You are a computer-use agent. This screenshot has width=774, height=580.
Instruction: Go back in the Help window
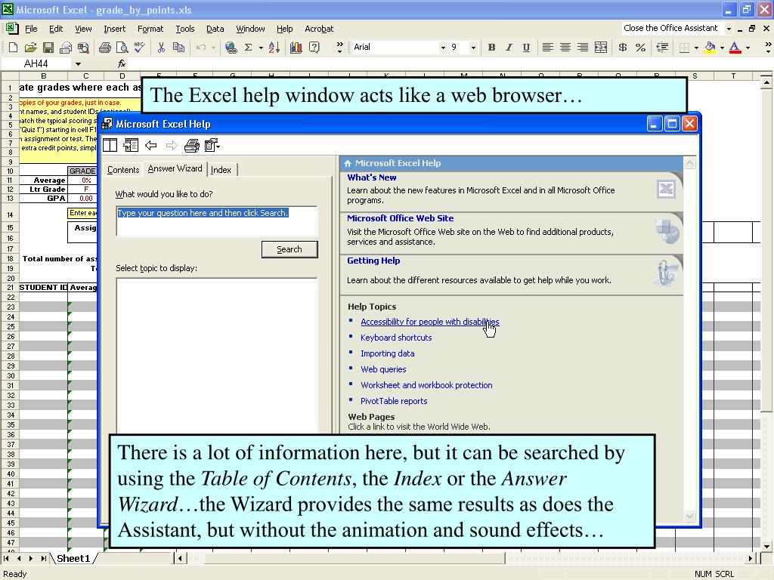coord(151,146)
